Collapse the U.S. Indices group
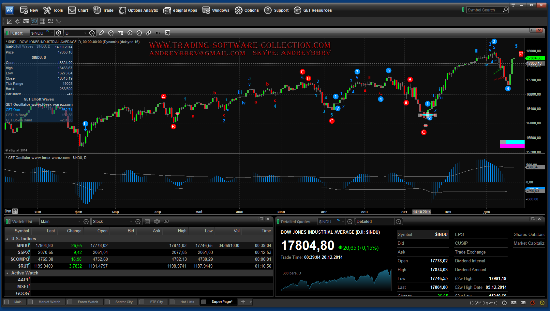The image size is (550, 311). click(7, 239)
